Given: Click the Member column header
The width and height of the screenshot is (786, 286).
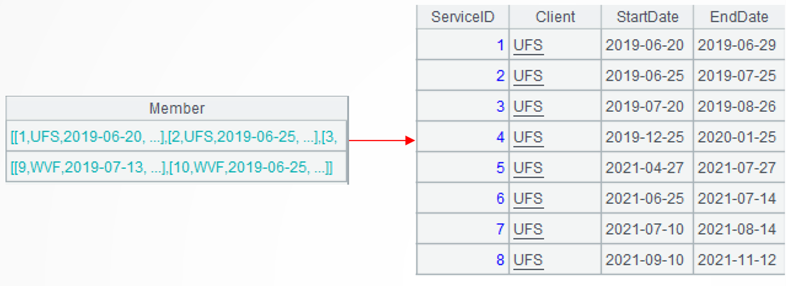Looking at the screenshot, I should tap(176, 109).
